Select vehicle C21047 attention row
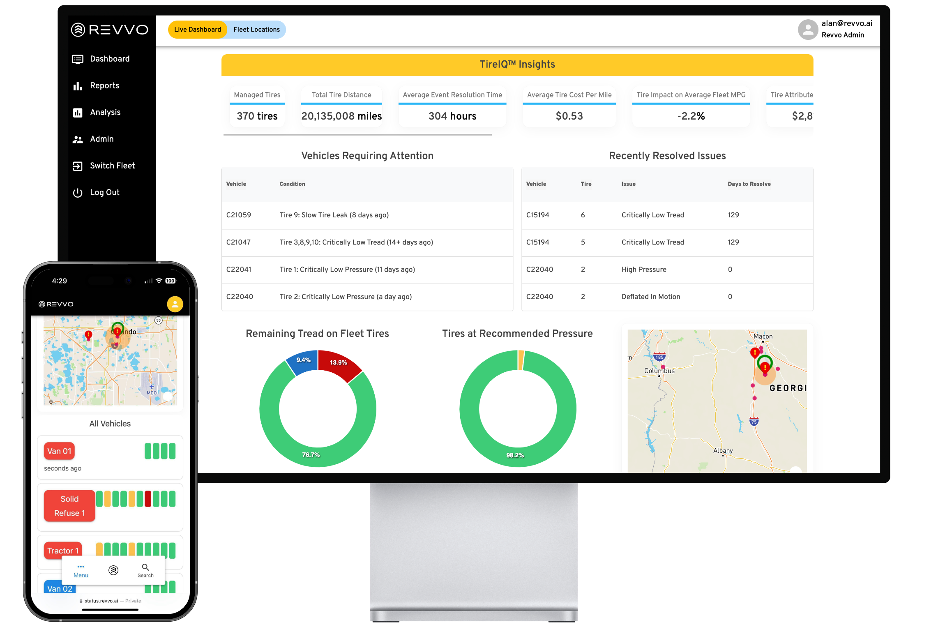 (x=367, y=242)
